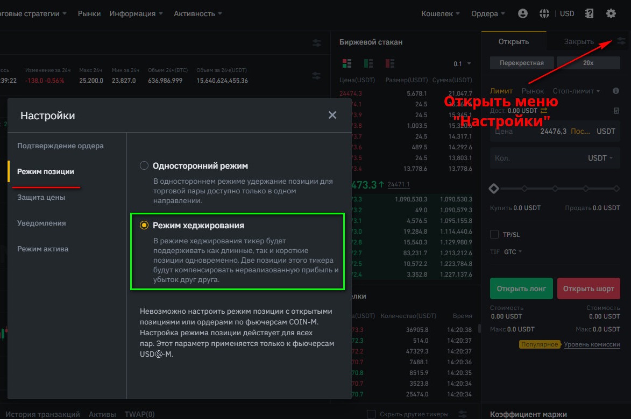The width and height of the screenshot is (631, 419).
Task: Expand the Активность dropdown menu
Action: coord(197,13)
